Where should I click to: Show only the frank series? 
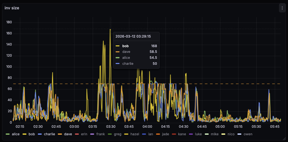coord(101,134)
